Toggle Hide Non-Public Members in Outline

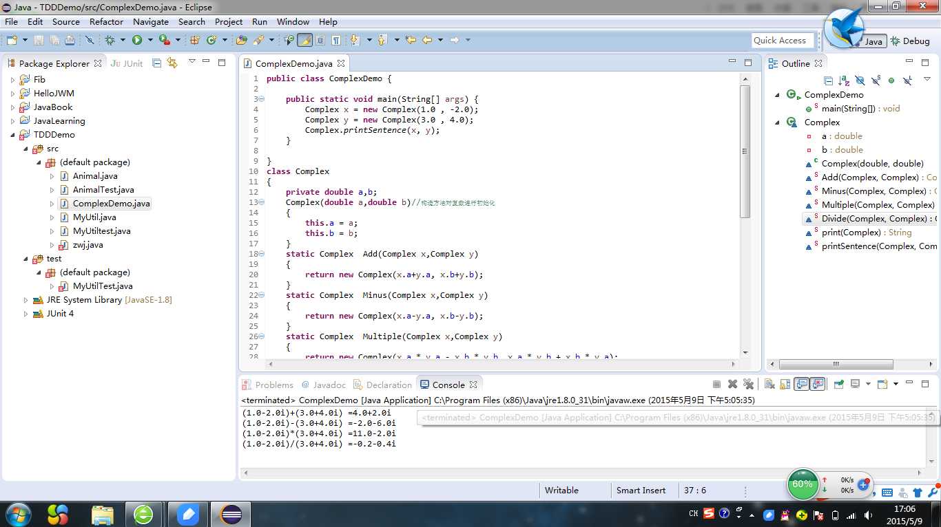click(891, 80)
